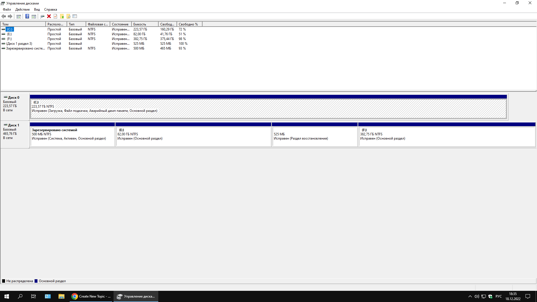Select the (E:) volume row in list
The image size is (537, 302).
10,34
